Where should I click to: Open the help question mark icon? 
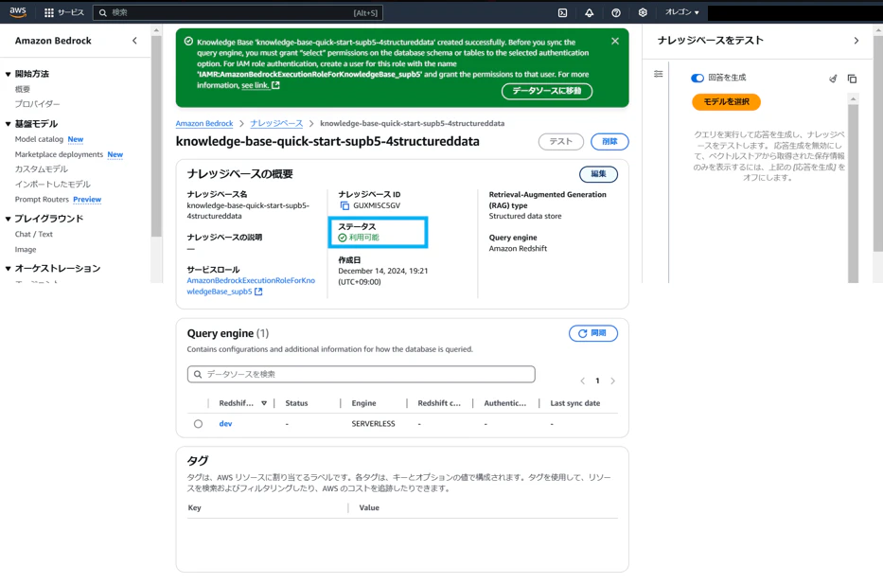[616, 12]
